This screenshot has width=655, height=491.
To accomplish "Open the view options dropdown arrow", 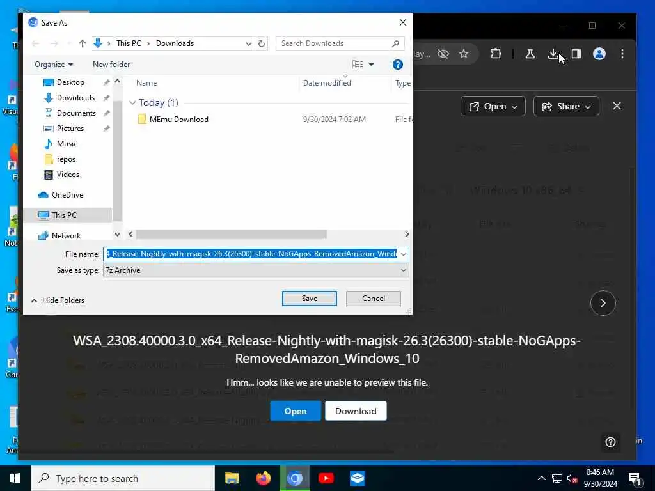I will [x=371, y=65].
